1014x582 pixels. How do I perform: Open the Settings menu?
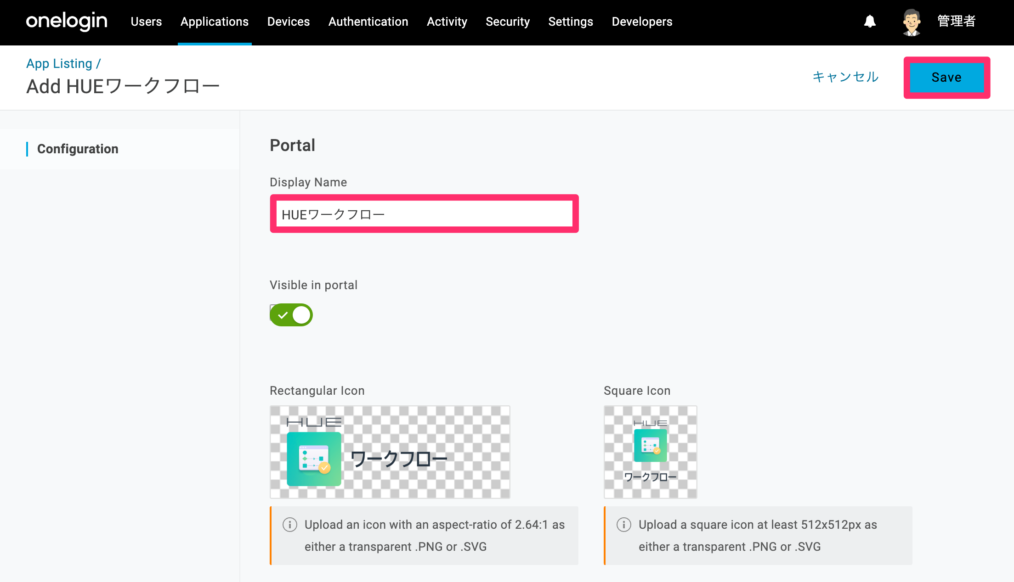point(571,22)
